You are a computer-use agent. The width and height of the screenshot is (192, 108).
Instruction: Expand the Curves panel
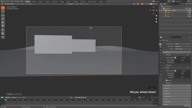point(177,91)
